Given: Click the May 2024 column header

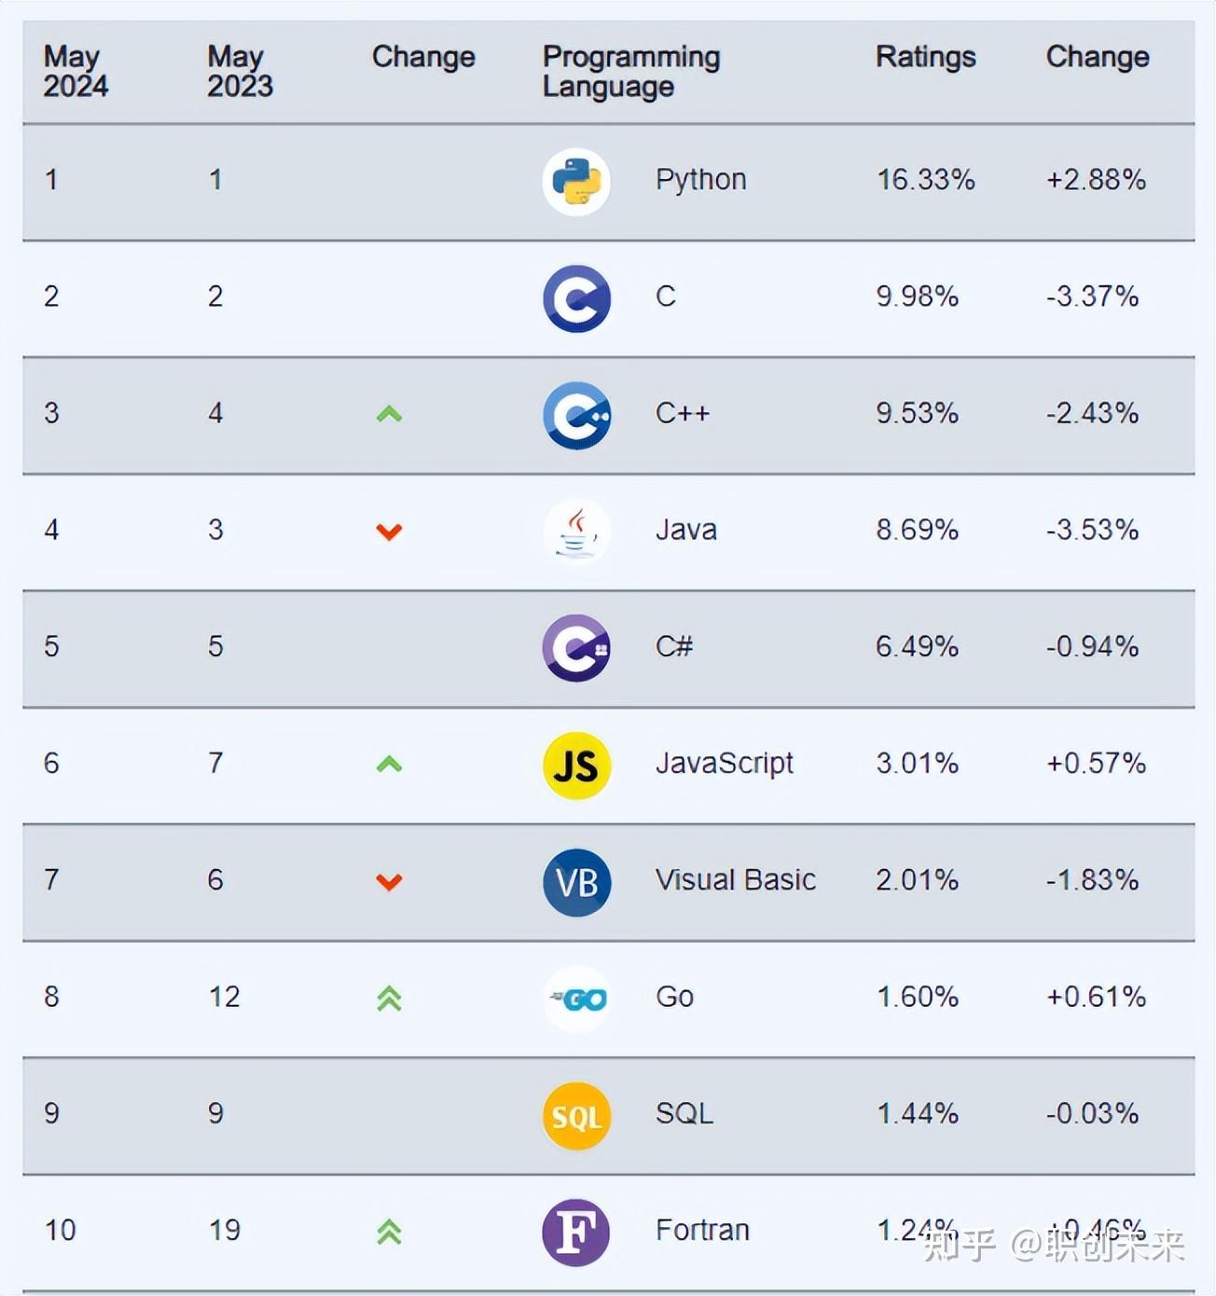Looking at the screenshot, I should [x=76, y=72].
